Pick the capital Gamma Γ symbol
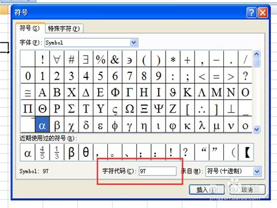277x208 pixels. click(129, 92)
